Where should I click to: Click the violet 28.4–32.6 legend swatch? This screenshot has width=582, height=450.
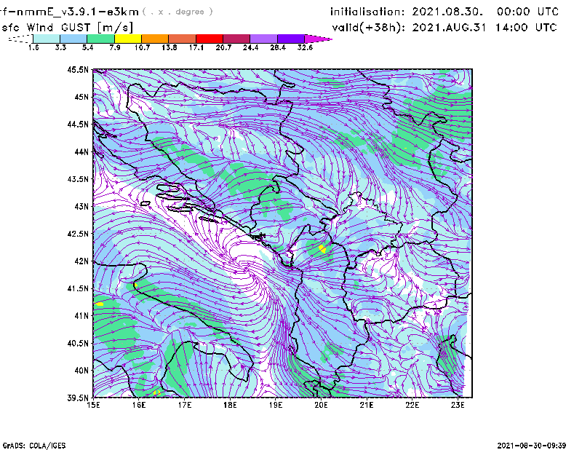[x=290, y=39]
